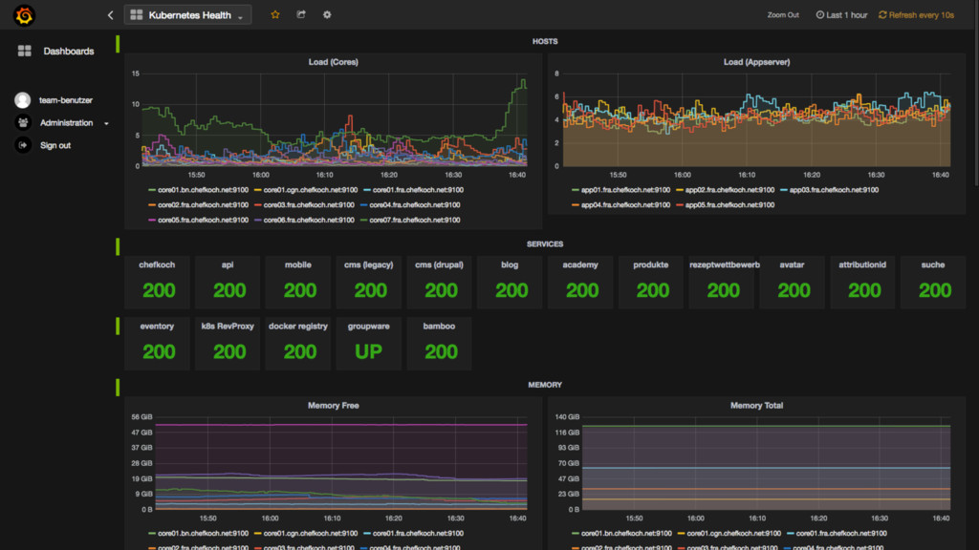
Task: Click the api service status panel
Action: 228,282
